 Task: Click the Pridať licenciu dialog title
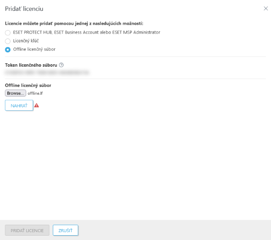tap(24, 9)
